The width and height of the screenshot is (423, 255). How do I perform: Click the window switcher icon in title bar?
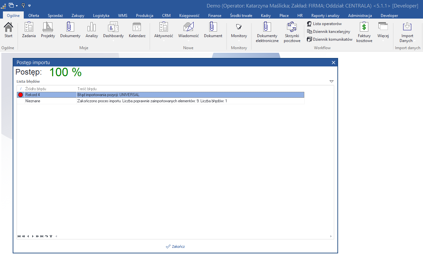pos(11,5)
